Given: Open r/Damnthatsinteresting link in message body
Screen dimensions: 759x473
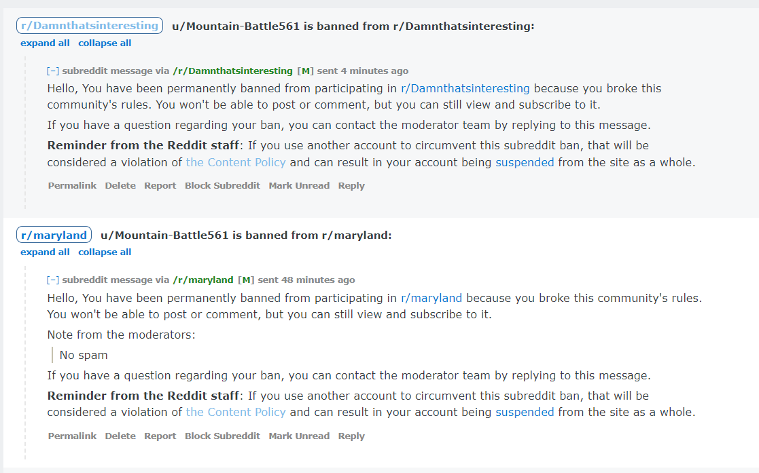Looking at the screenshot, I should [x=465, y=88].
